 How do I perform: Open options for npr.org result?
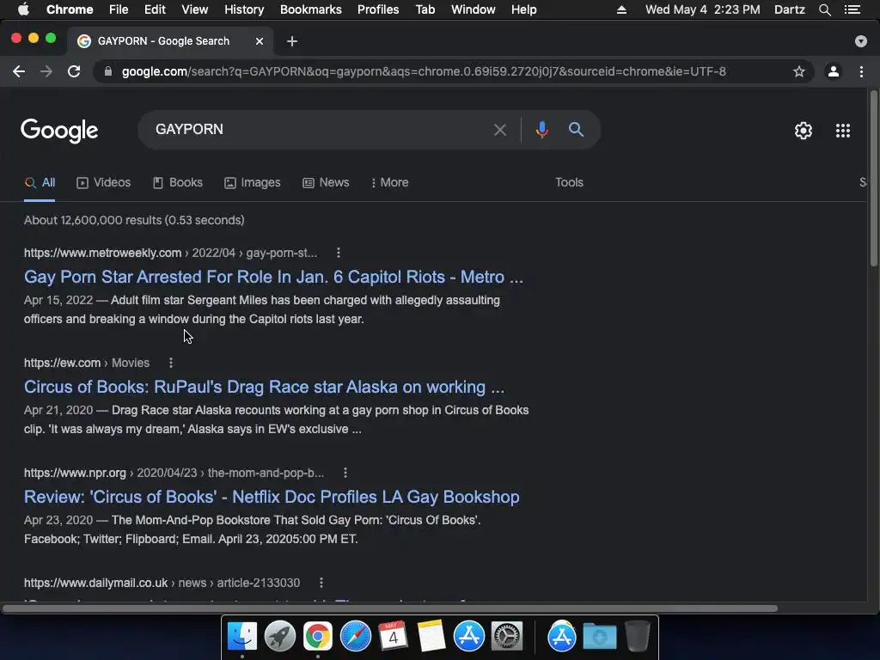pos(345,473)
